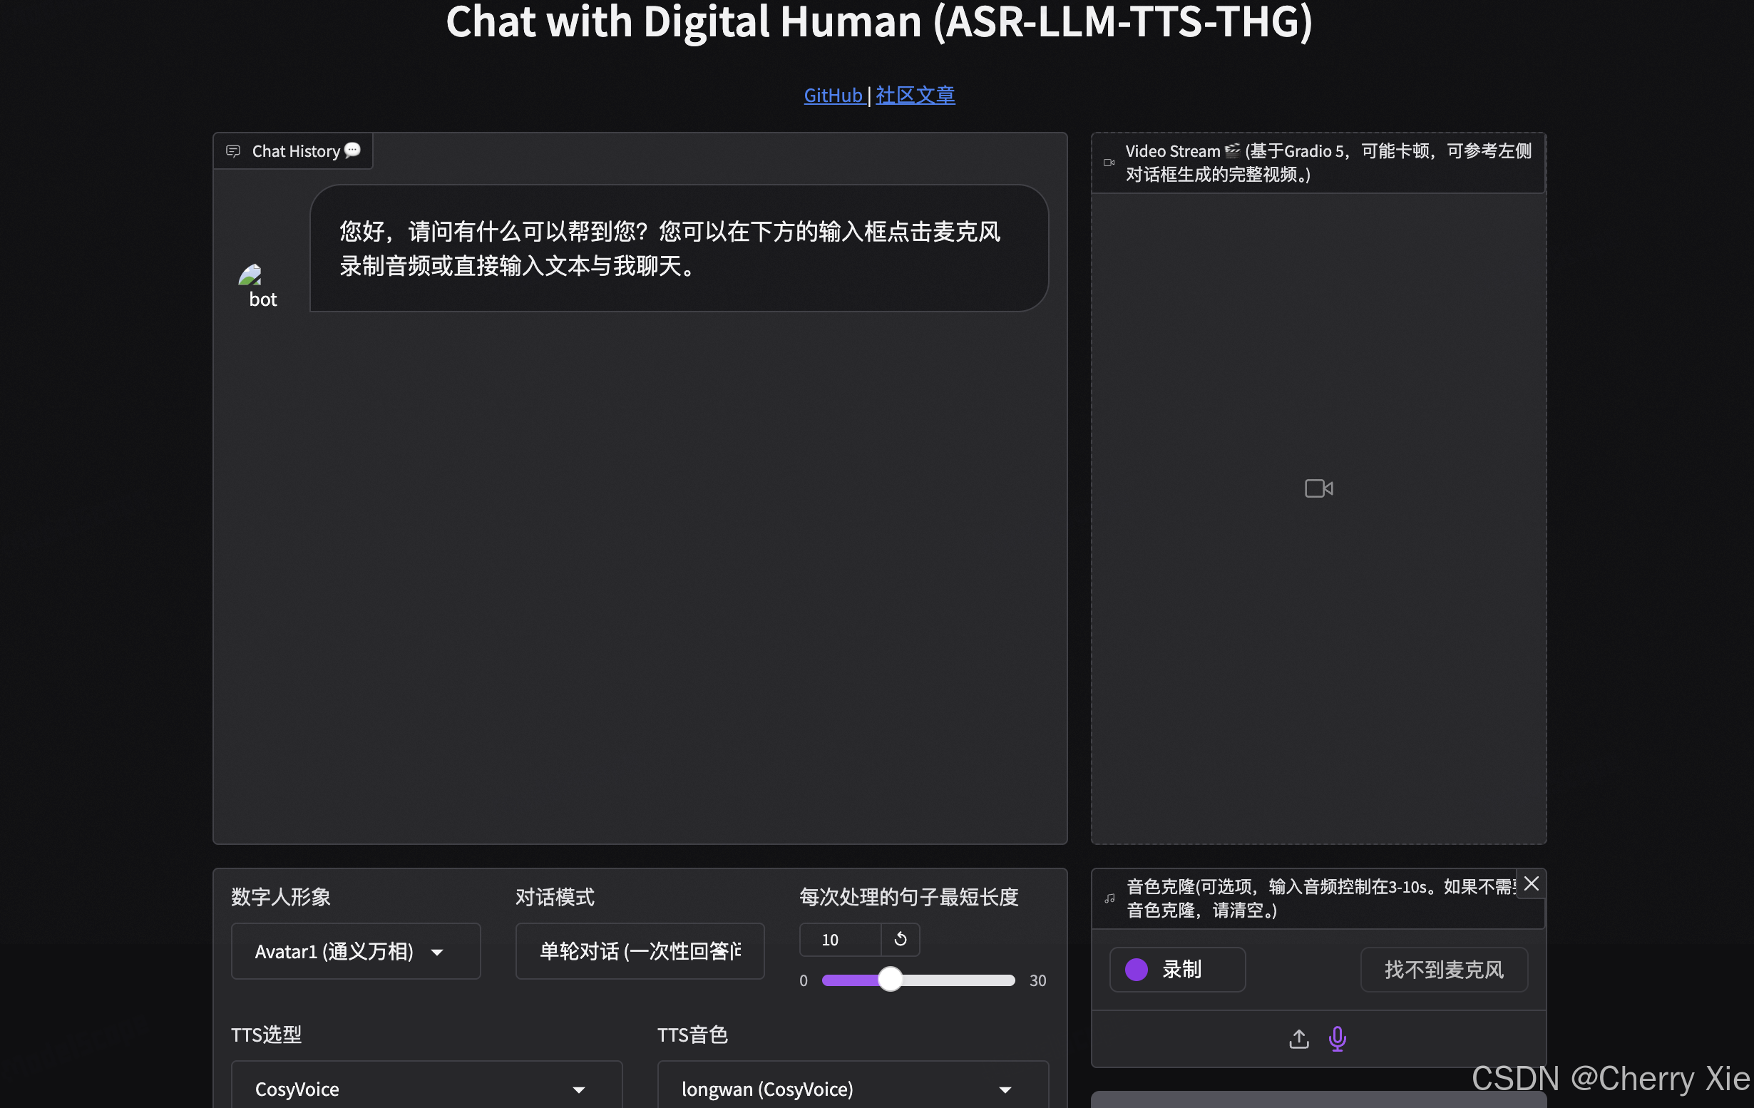
Task: Click the video camera placeholder icon
Action: point(1318,488)
